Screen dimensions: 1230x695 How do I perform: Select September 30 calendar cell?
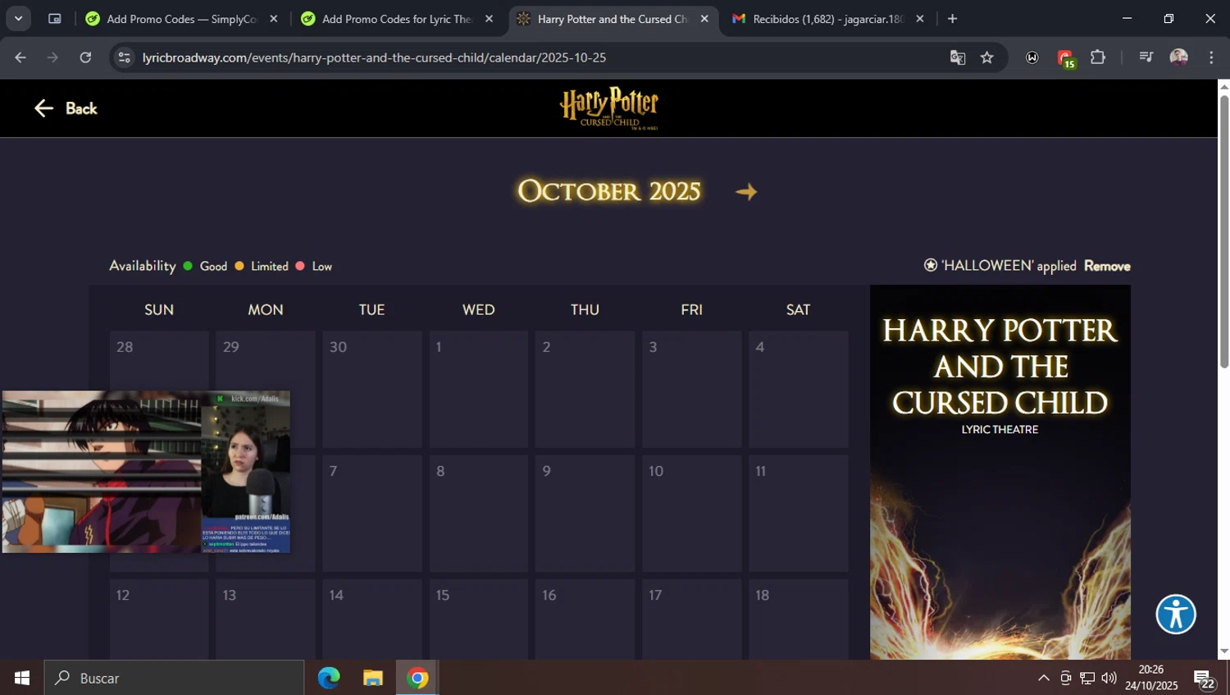[x=372, y=390]
